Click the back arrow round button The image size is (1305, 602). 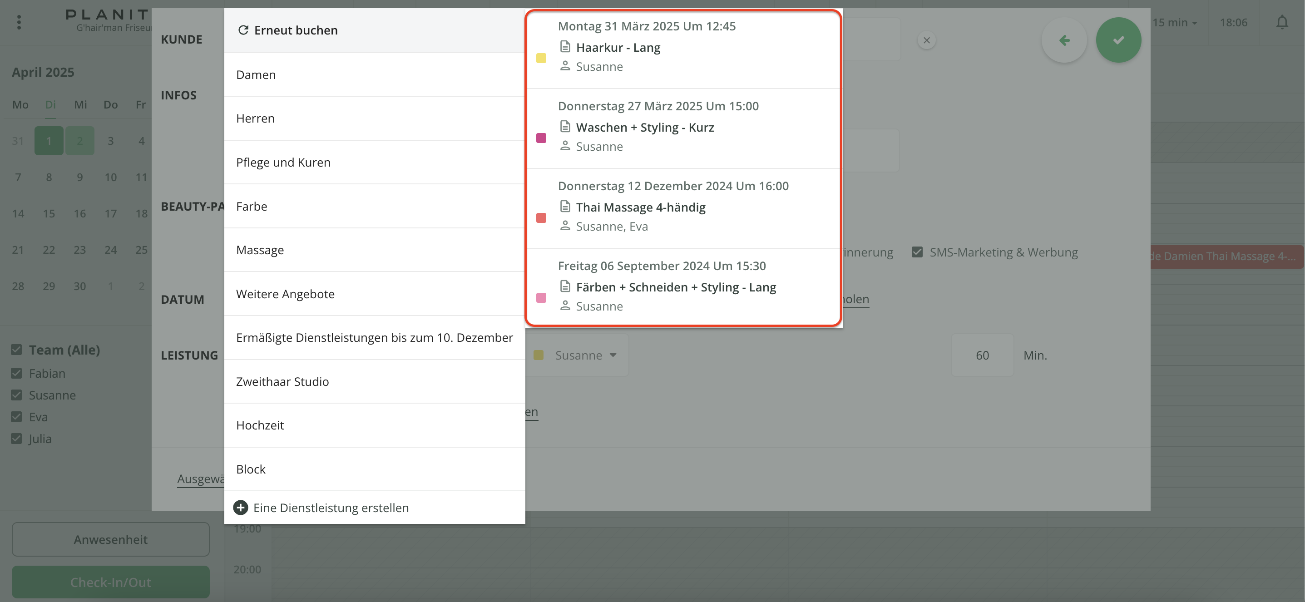1064,40
